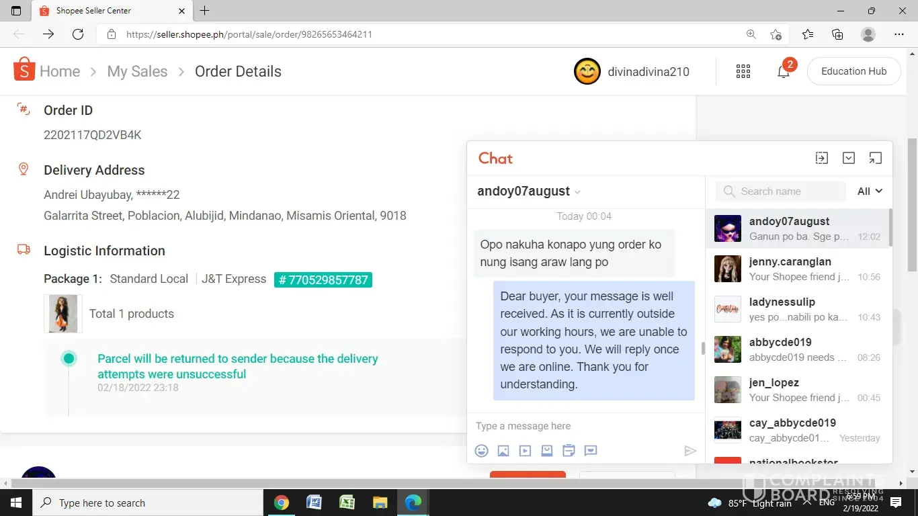This screenshot has width=918, height=516.
Task: Hide the chat conversation list sidebar
Action: coord(822,158)
